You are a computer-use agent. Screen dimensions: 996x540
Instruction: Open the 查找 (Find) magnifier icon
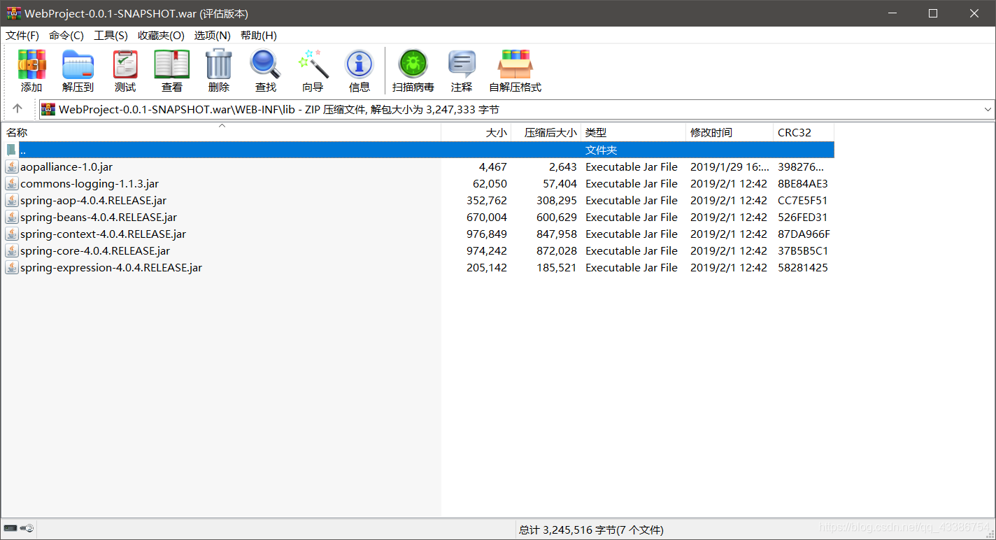tap(265, 64)
